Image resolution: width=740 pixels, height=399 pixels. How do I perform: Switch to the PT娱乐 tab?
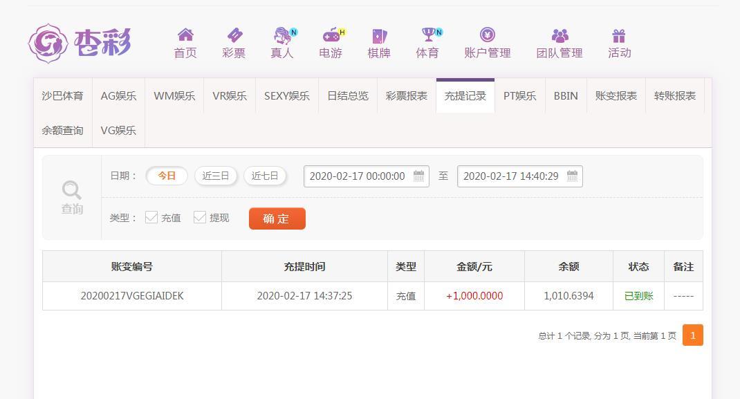(x=519, y=95)
